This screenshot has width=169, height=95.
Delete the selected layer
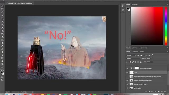coord(165,92)
